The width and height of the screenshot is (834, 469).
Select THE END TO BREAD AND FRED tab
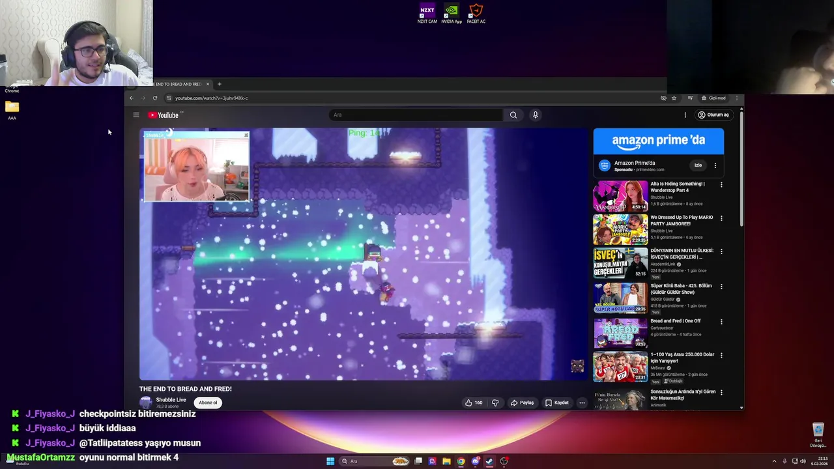tap(177, 84)
